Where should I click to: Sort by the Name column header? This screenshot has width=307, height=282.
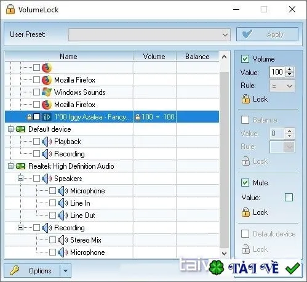click(69, 57)
